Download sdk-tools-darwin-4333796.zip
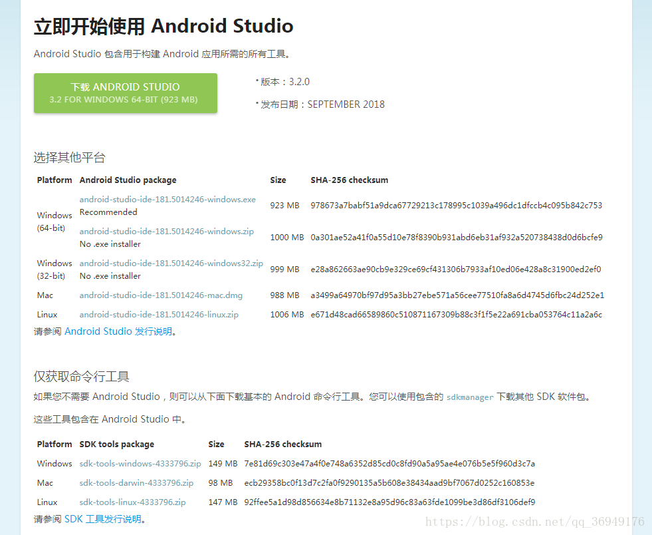 coord(136,483)
